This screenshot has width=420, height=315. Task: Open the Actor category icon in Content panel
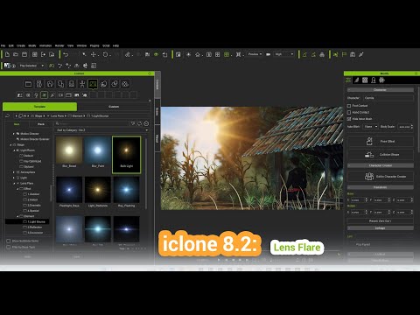(39, 84)
